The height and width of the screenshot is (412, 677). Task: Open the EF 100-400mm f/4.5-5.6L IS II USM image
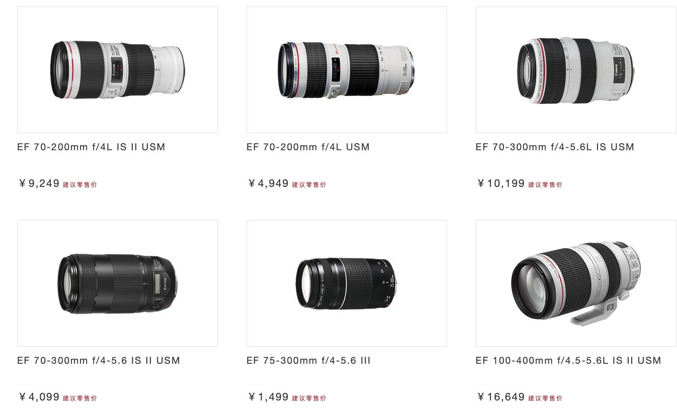click(x=576, y=283)
